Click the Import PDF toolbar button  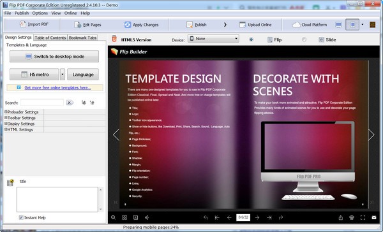tap(34, 24)
